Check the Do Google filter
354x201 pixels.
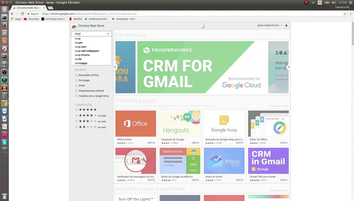[x=76, y=80]
